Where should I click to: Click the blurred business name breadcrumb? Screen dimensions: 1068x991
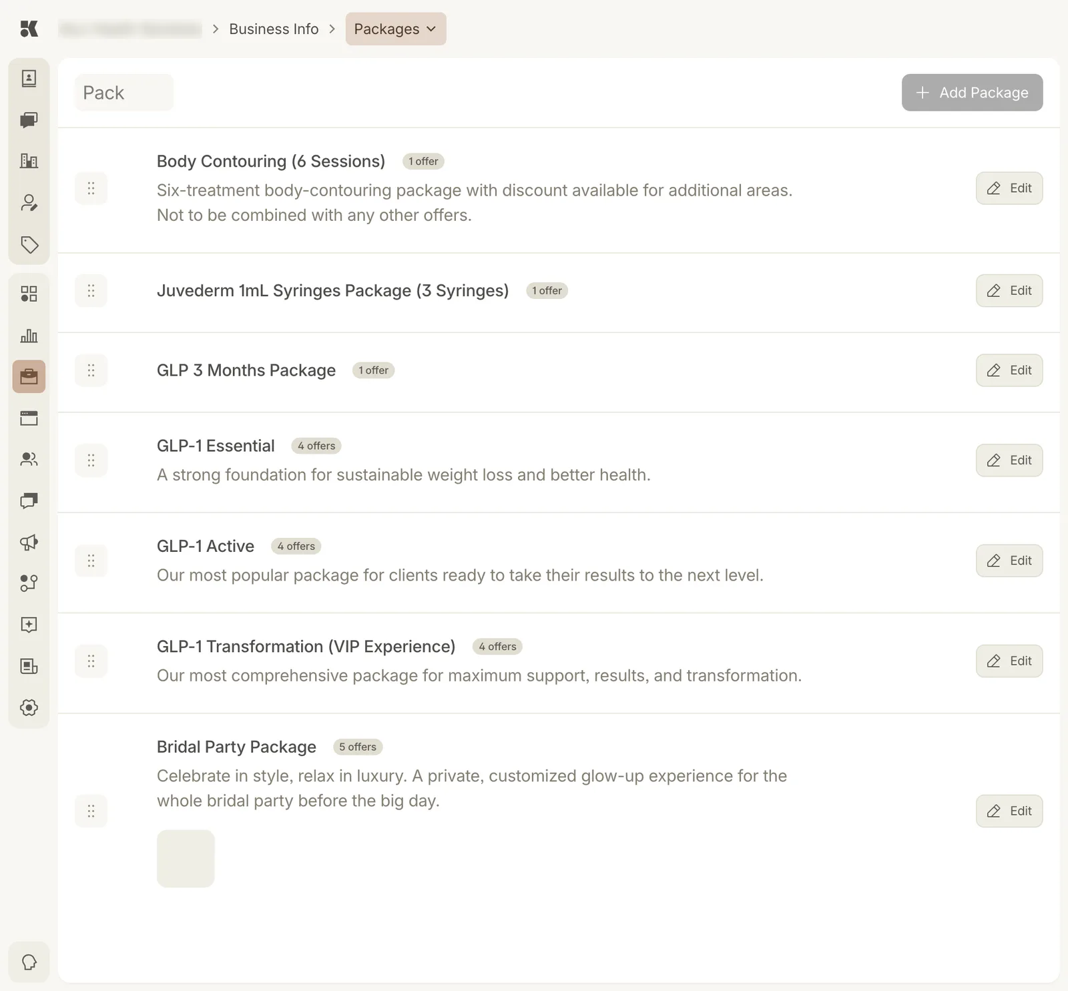point(130,29)
